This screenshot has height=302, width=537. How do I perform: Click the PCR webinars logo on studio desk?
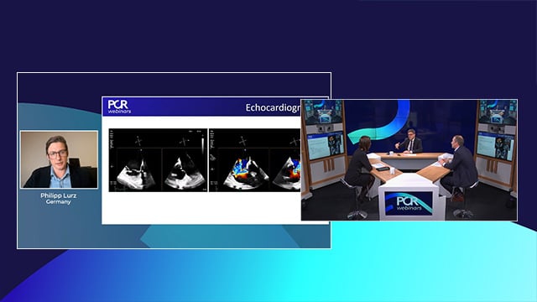tap(409, 203)
